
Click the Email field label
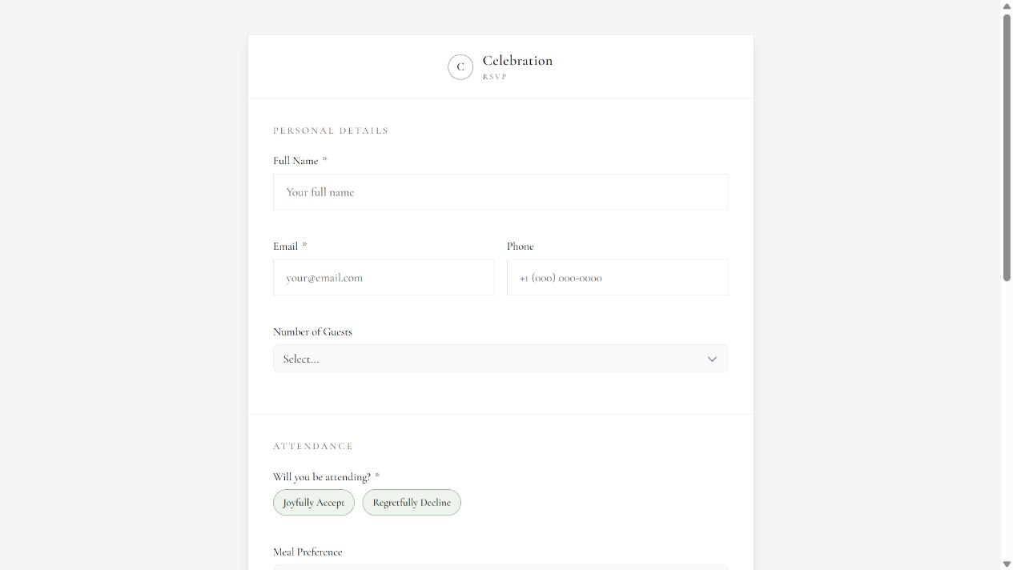290,247
